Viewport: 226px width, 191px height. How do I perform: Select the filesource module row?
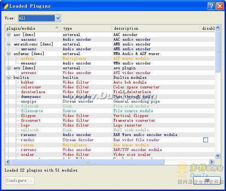coord(110,111)
